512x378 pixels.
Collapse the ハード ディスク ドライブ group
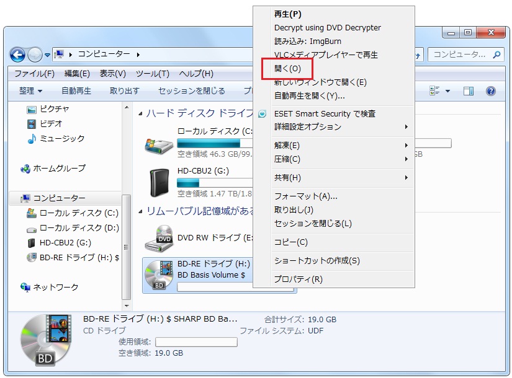[140, 113]
